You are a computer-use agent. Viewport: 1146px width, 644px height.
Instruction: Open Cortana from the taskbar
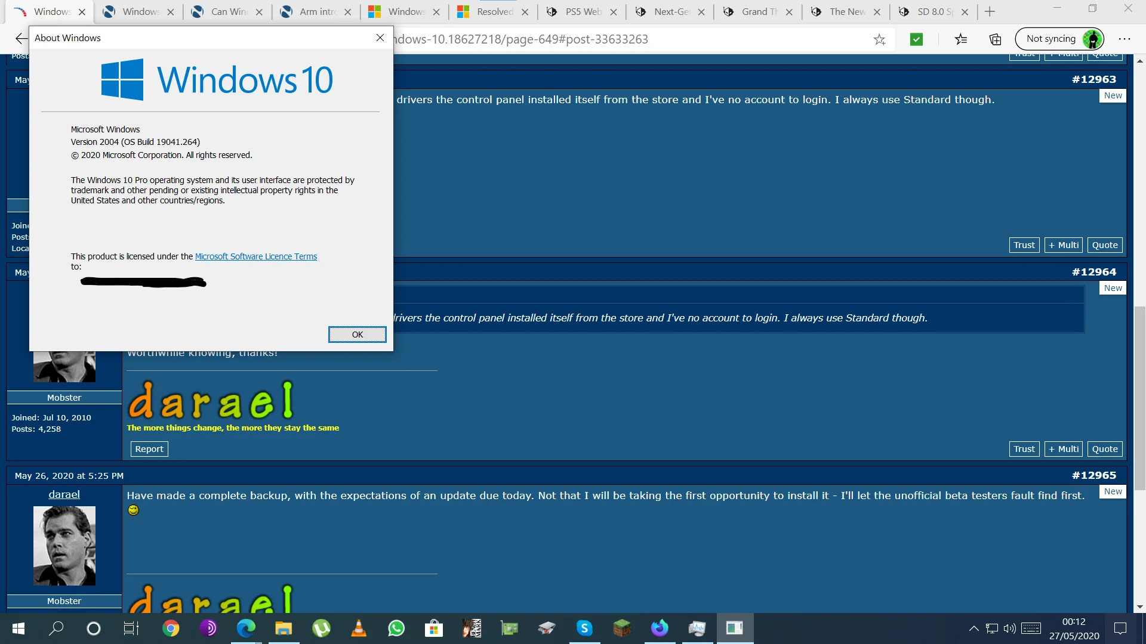[94, 628]
